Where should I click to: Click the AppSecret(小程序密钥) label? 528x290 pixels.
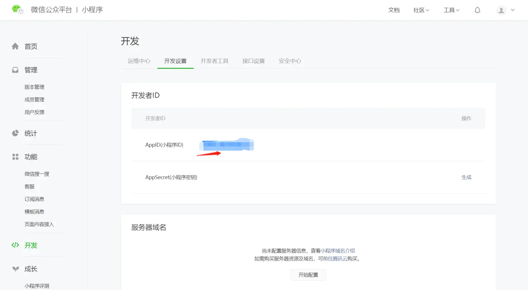tap(171, 177)
